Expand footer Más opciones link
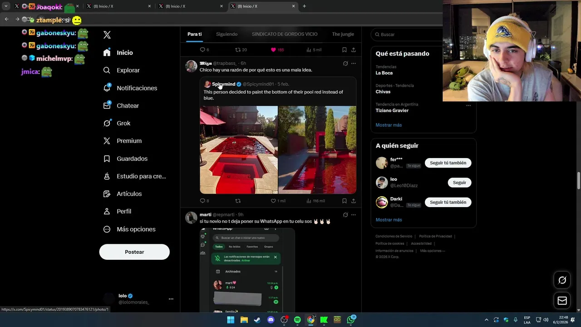 (x=433, y=251)
